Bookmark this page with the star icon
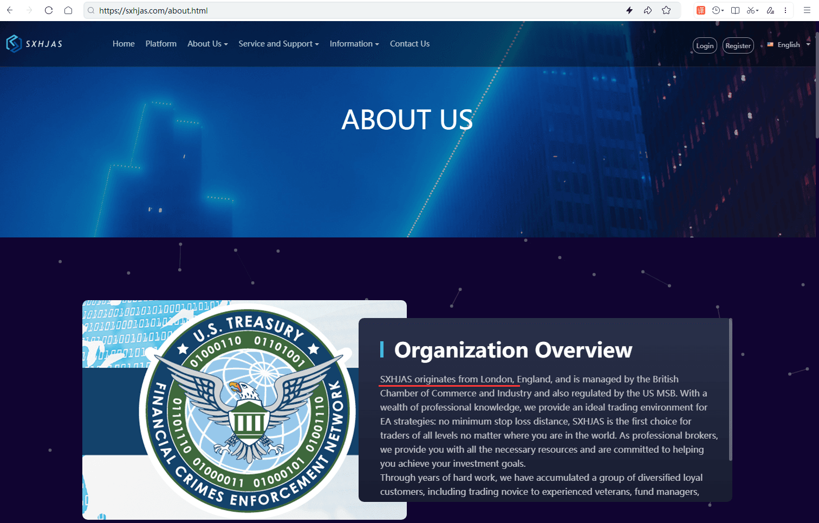The width and height of the screenshot is (819, 523). coord(666,10)
